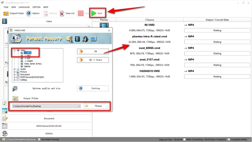The width and height of the screenshot is (252, 142).
Task: Click Waiting progress bar for 90.VMD
Action: coord(217,31)
